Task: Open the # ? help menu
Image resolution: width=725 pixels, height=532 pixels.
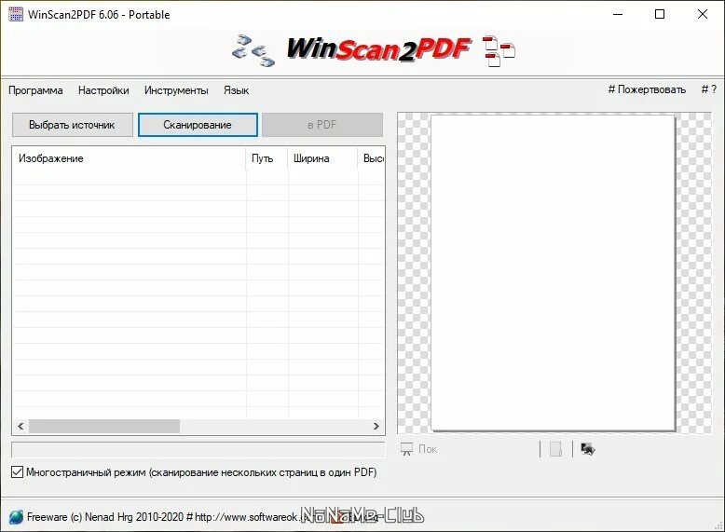Action: 709,89
